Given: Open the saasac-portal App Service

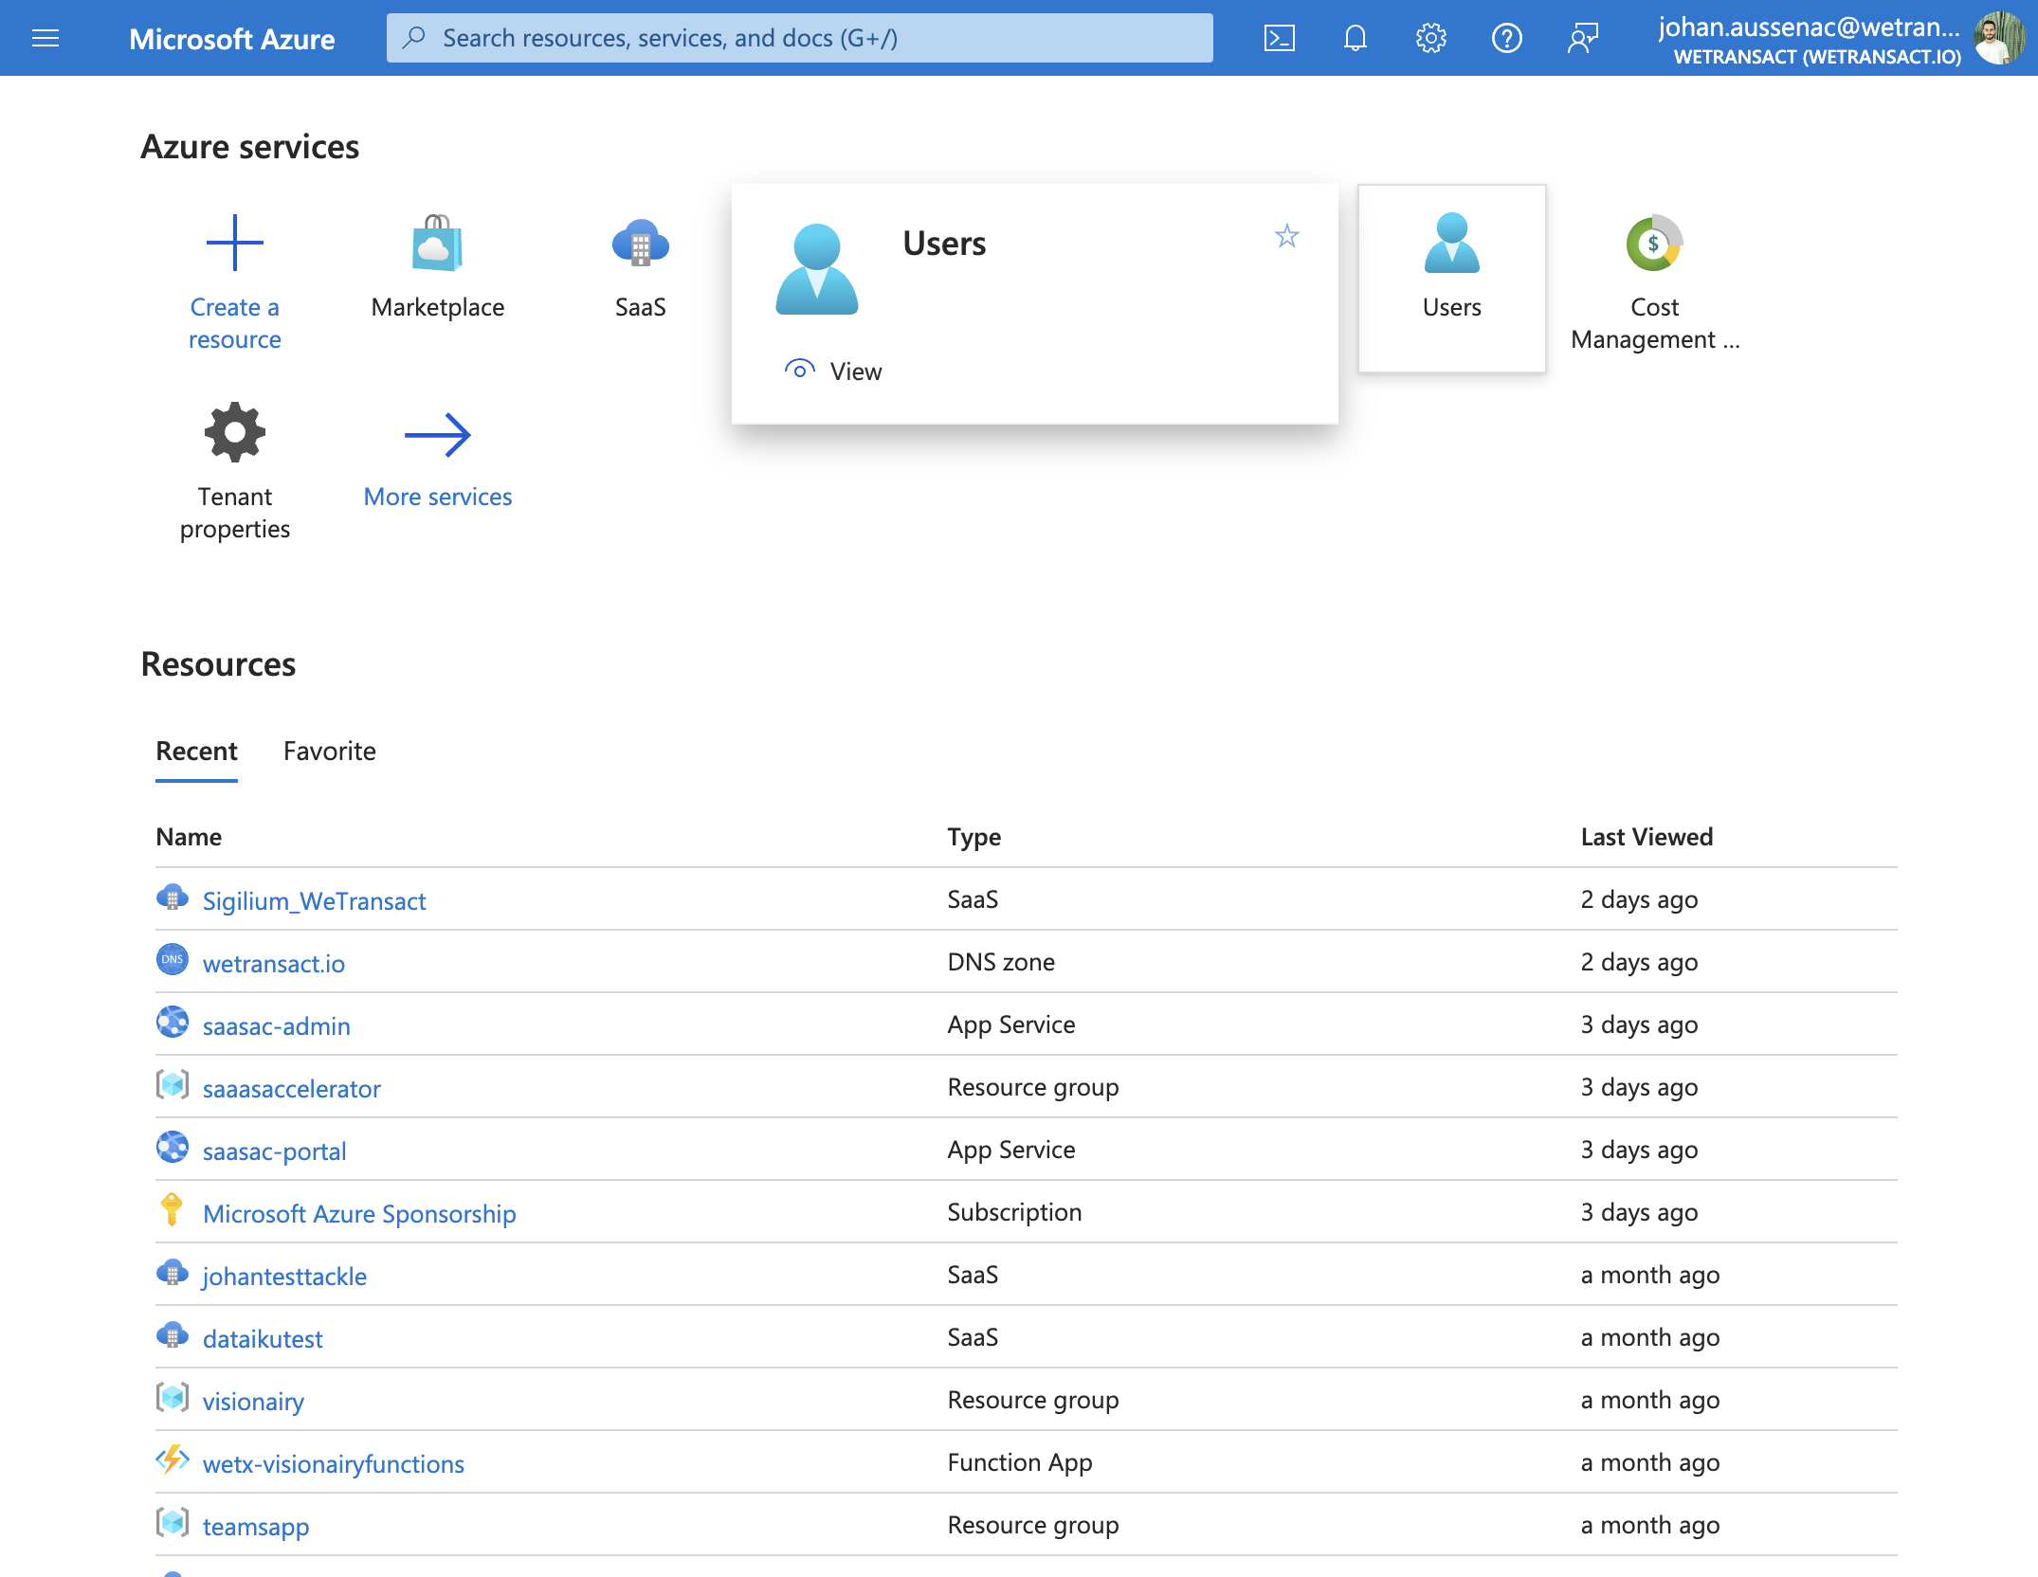Looking at the screenshot, I should [x=274, y=1151].
